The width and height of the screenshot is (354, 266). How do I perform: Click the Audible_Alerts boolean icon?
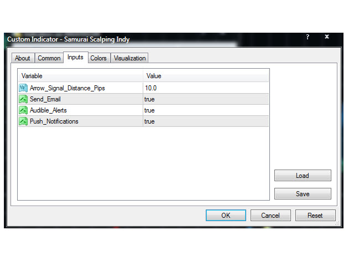click(x=23, y=110)
